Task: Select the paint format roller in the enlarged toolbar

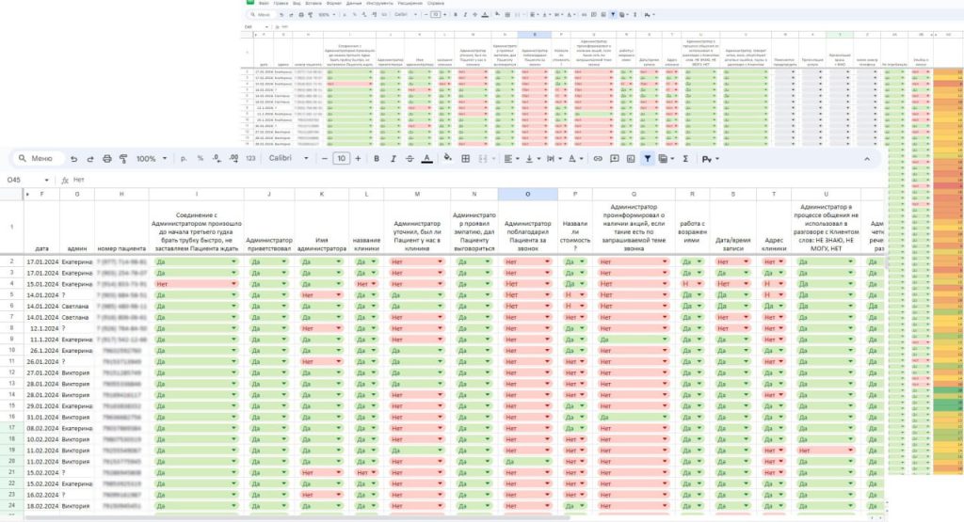Action: (x=123, y=159)
